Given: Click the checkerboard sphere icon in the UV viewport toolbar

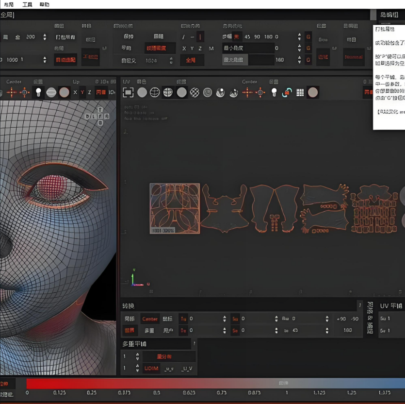Looking at the screenshot, I should click(x=194, y=92).
